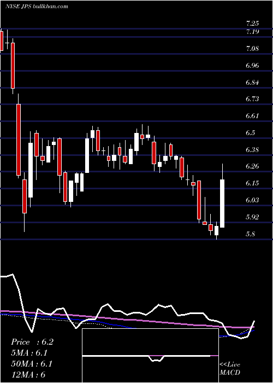Image resolution: width=273 pixels, height=383 pixels.
Task: Click the 6.03 price axis label
Action: point(252,200)
